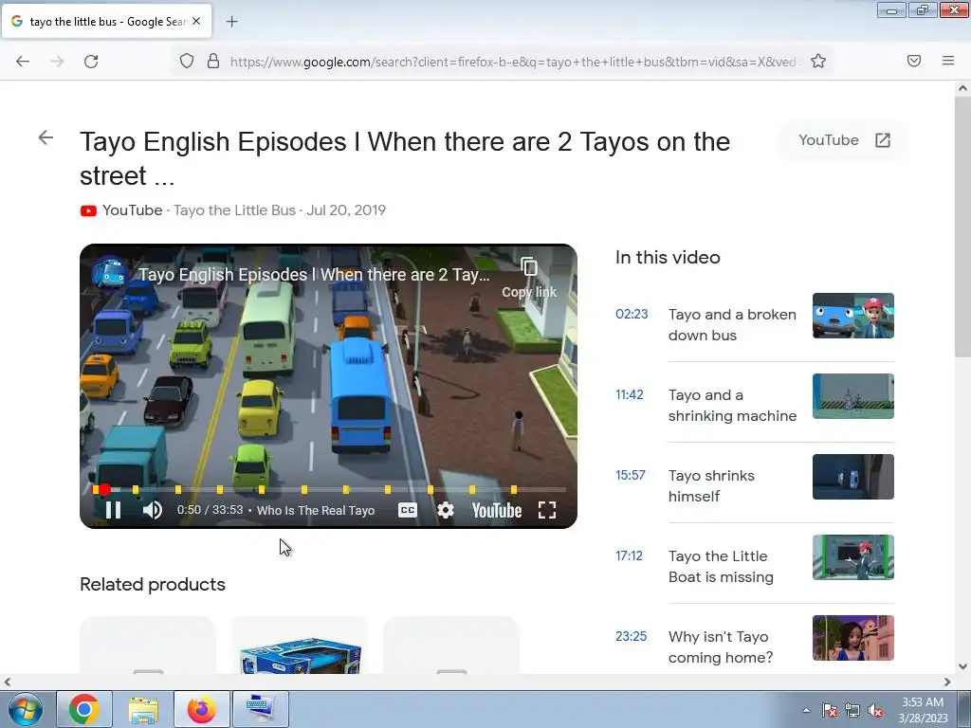The image size is (971, 728).
Task: Open video on YouTube via player logo
Action: (497, 510)
